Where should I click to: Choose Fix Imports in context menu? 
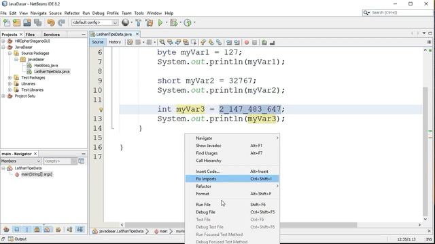(x=232, y=179)
